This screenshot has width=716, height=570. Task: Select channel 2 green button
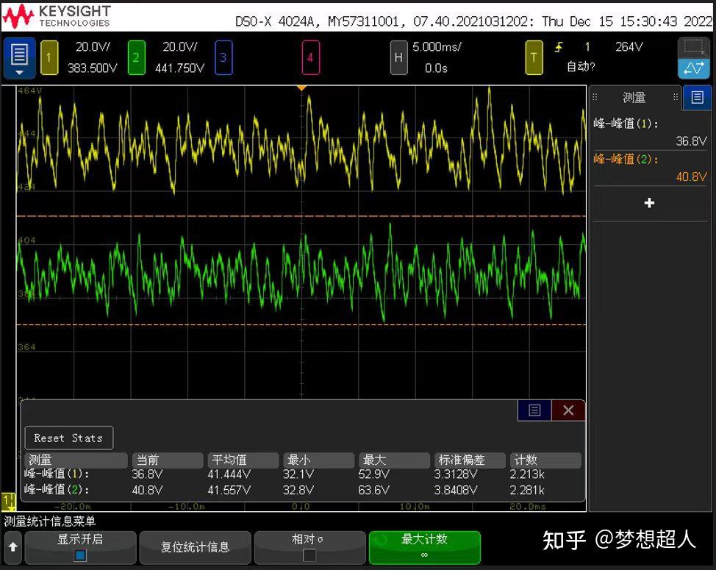point(136,57)
